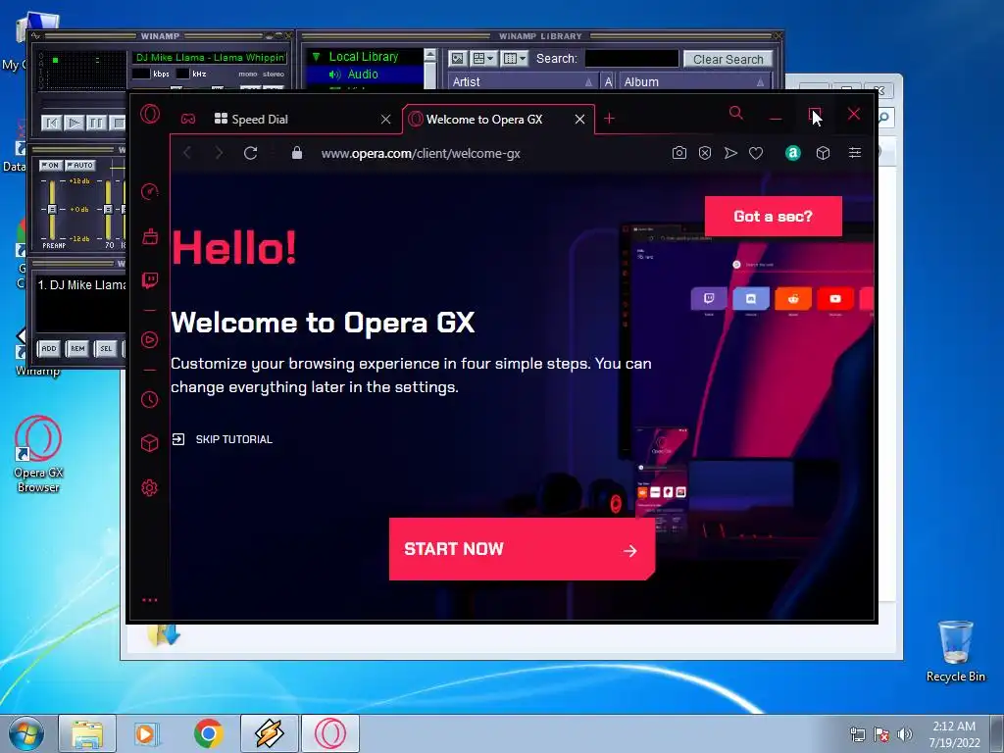The image size is (1004, 753).
Task: Click the sidebar three-dots setup button
Action: tap(149, 600)
